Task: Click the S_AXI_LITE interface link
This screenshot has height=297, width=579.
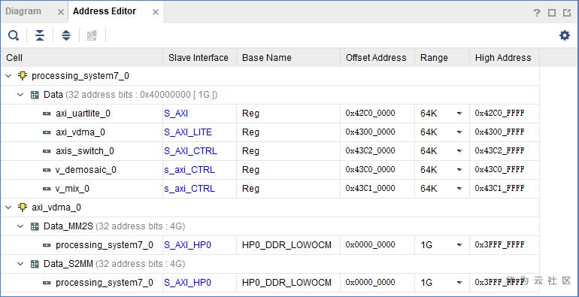Action: click(x=188, y=132)
